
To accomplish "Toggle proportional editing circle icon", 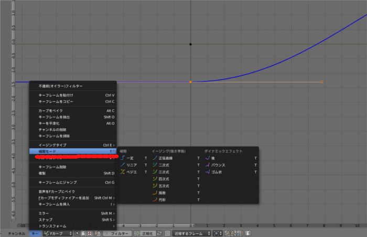I will coord(167,233).
